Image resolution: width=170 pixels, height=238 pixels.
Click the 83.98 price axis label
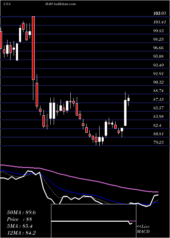tap(159, 117)
